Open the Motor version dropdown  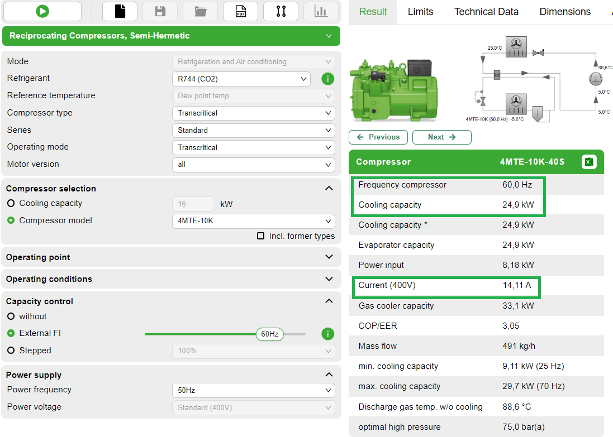click(253, 165)
